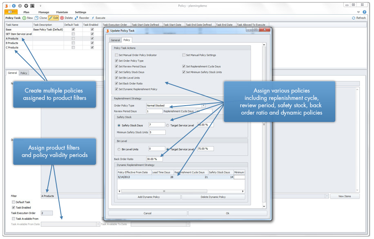Toggle Set Back Order Ratio checkbox

[116, 83]
